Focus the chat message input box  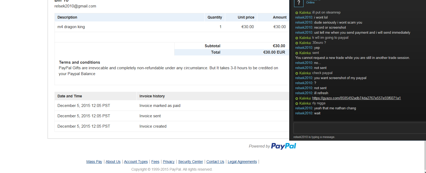359,128
